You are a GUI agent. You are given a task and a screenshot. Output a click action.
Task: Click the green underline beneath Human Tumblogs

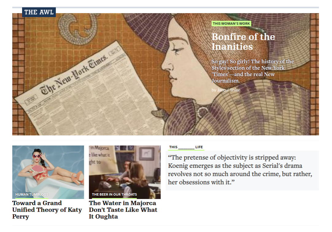point(32,198)
